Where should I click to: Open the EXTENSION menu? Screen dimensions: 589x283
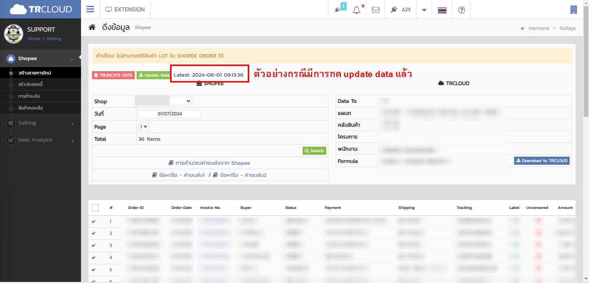click(125, 9)
